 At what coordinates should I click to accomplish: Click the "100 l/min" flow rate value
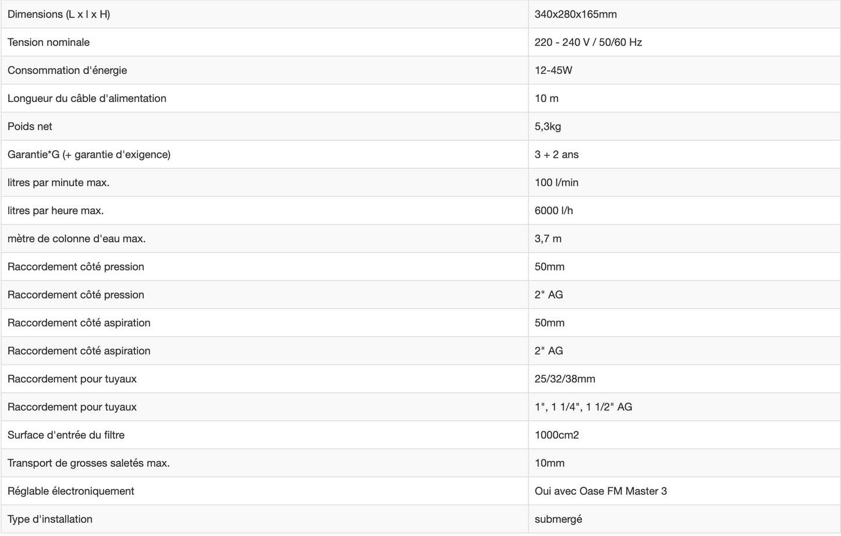(556, 183)
